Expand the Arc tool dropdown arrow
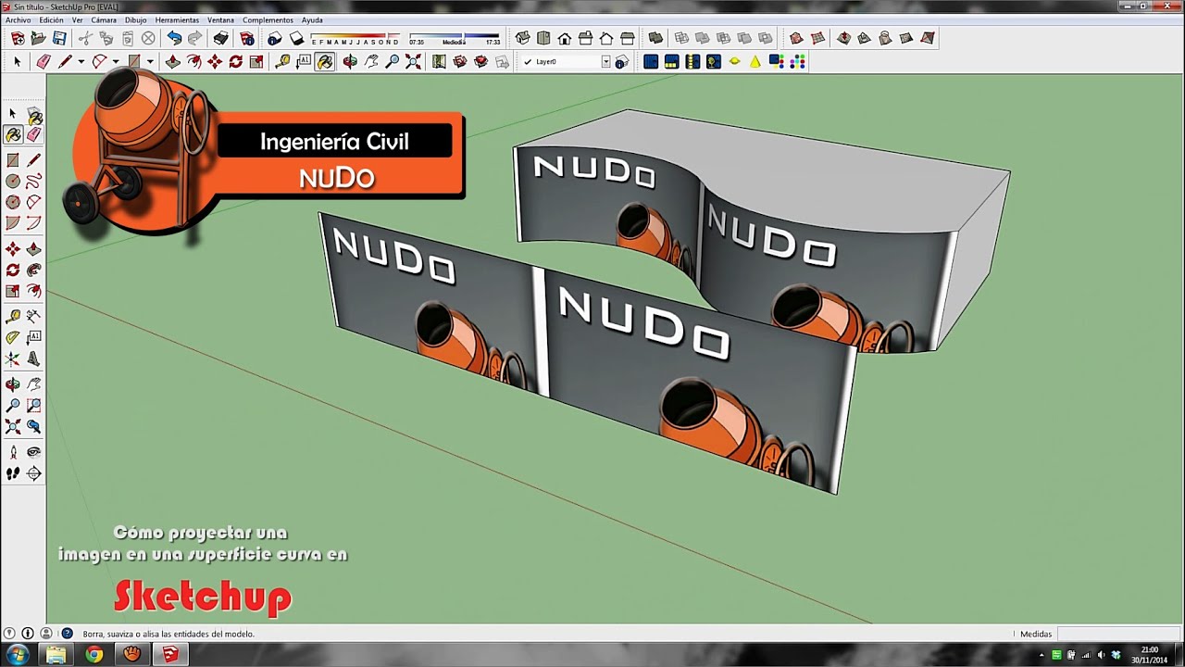 click(116, 62)
